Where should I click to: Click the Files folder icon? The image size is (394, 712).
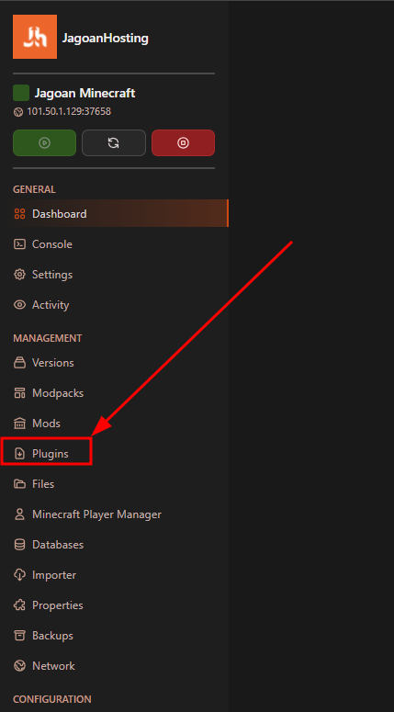(x=19, y=484)
